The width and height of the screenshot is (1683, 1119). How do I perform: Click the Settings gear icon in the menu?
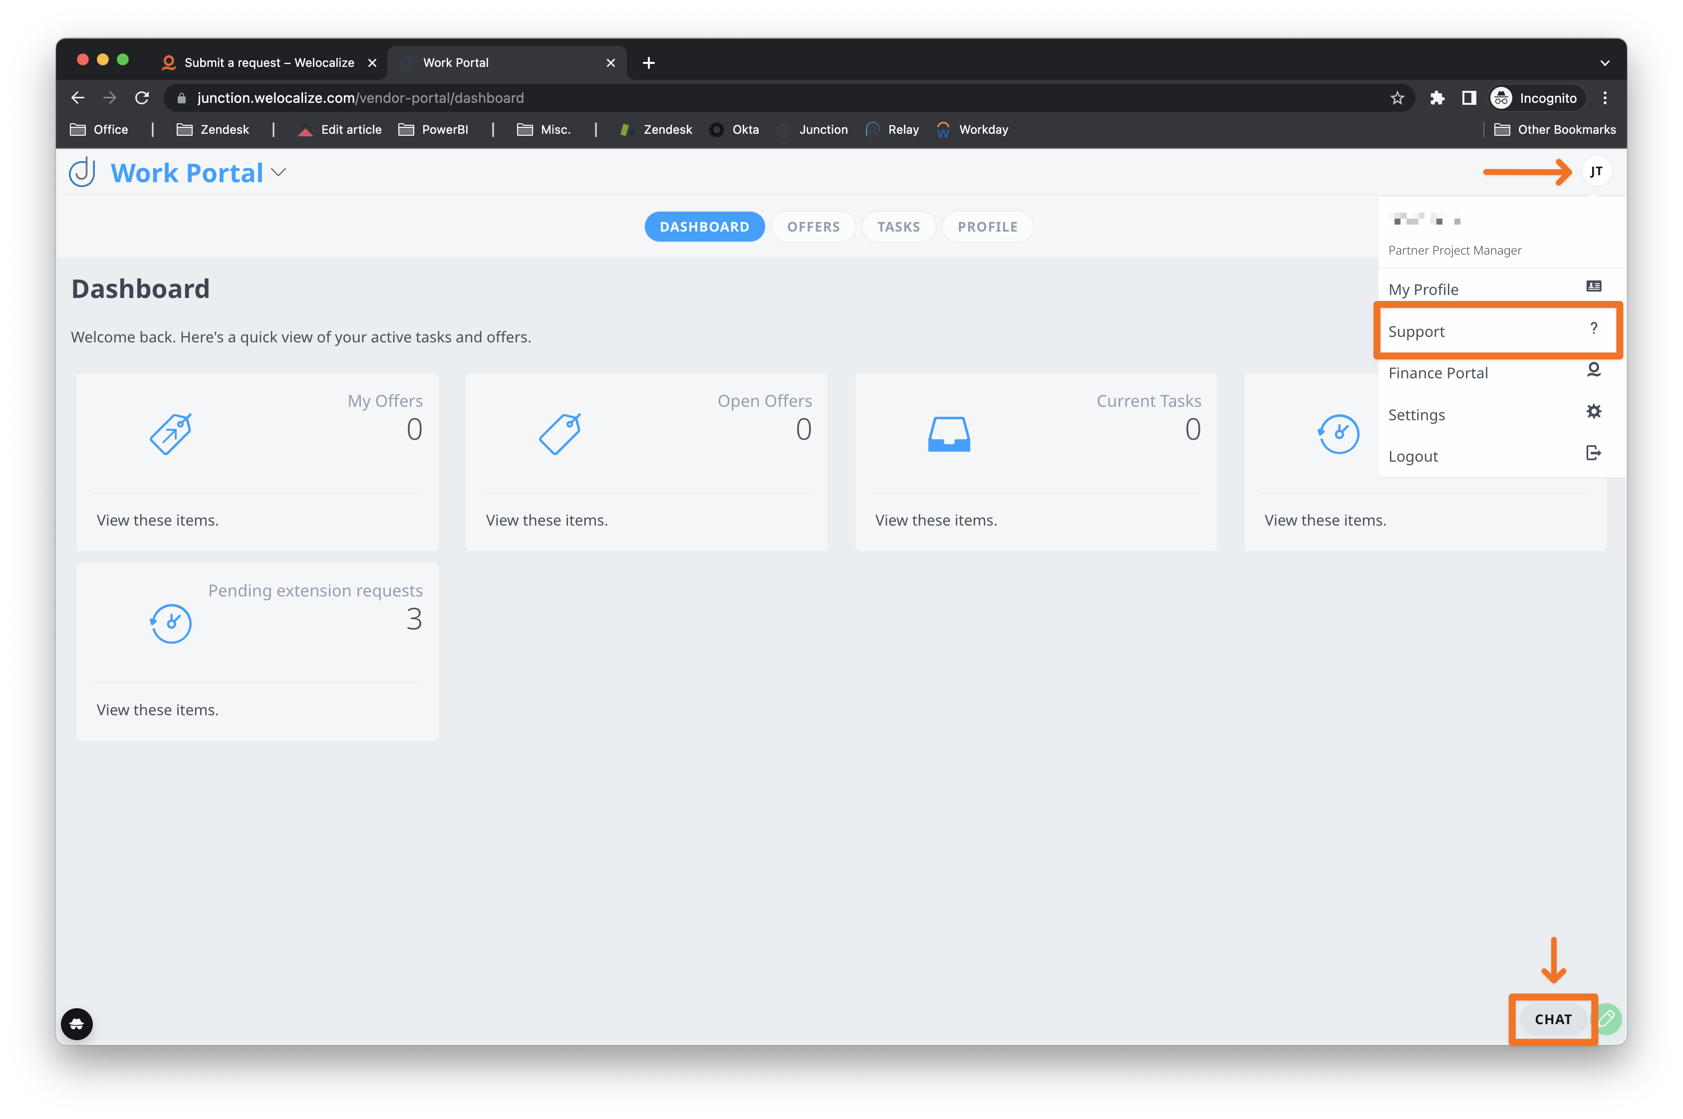[1594, 411]
